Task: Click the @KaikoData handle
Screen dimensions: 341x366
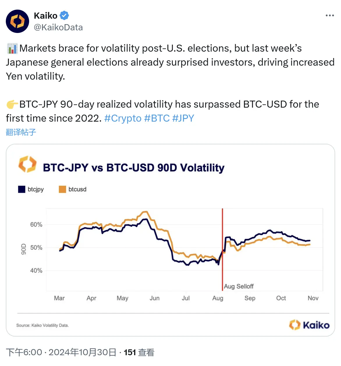Action: (x=58, y=27)
